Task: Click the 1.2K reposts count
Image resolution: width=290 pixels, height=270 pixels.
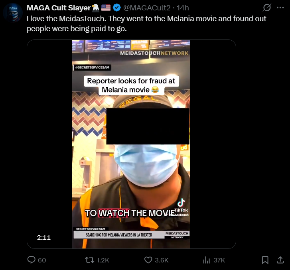Action: click(x=103, y=260)
